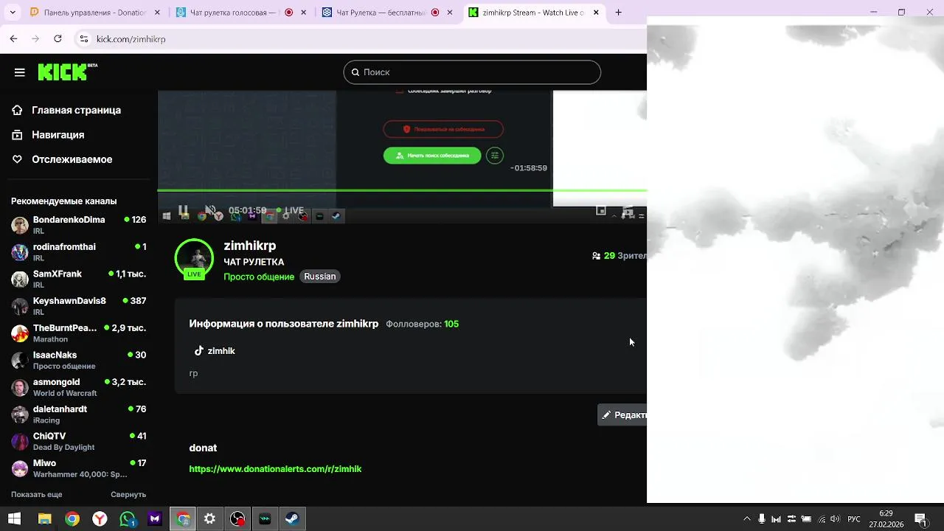Image resolution: width=944 pixels, height=531 pixels.
Task: Show hidden system tray icons
Action: [x=747, y=519]
